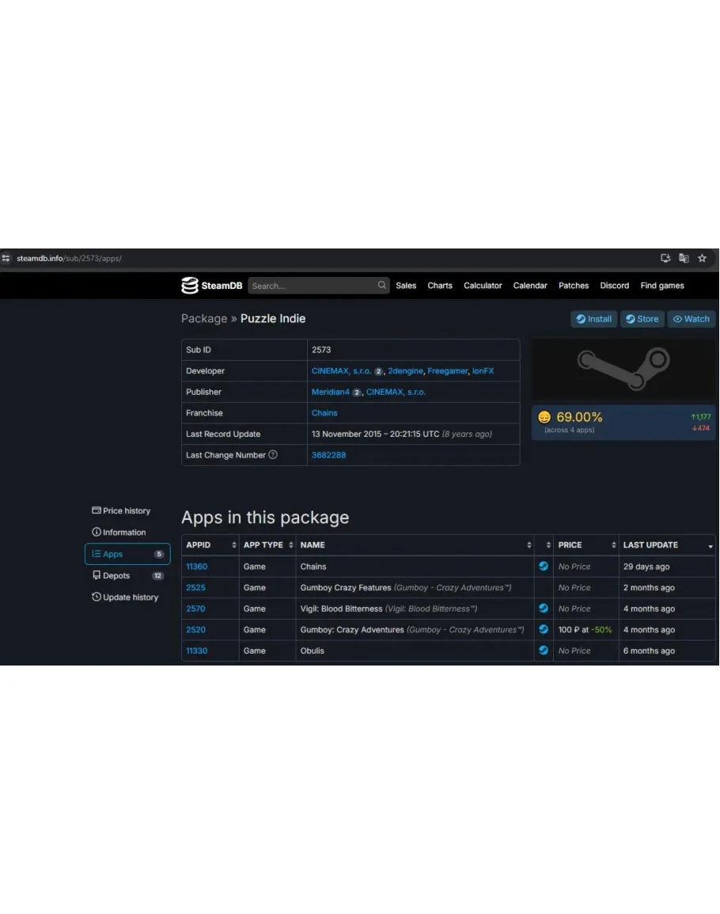Viewport: 720px width, 914px height.
Task: Open app ID 2570 link
Action: point(195,609)
